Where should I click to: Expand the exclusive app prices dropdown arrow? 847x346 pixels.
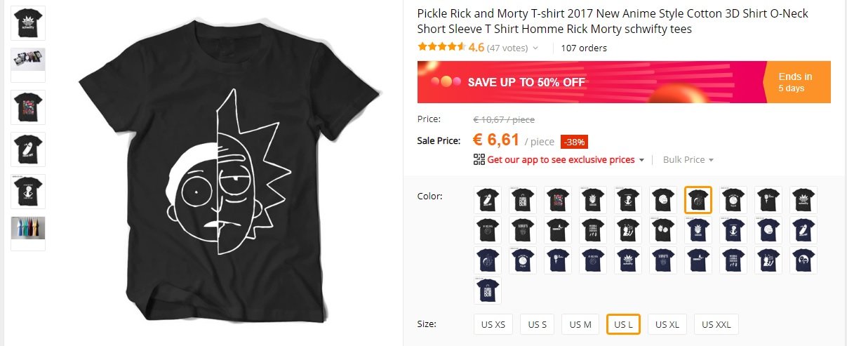(641, 160)
